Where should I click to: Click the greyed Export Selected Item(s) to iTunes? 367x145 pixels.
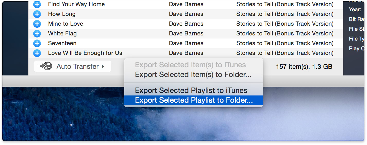tap(190, 65)
